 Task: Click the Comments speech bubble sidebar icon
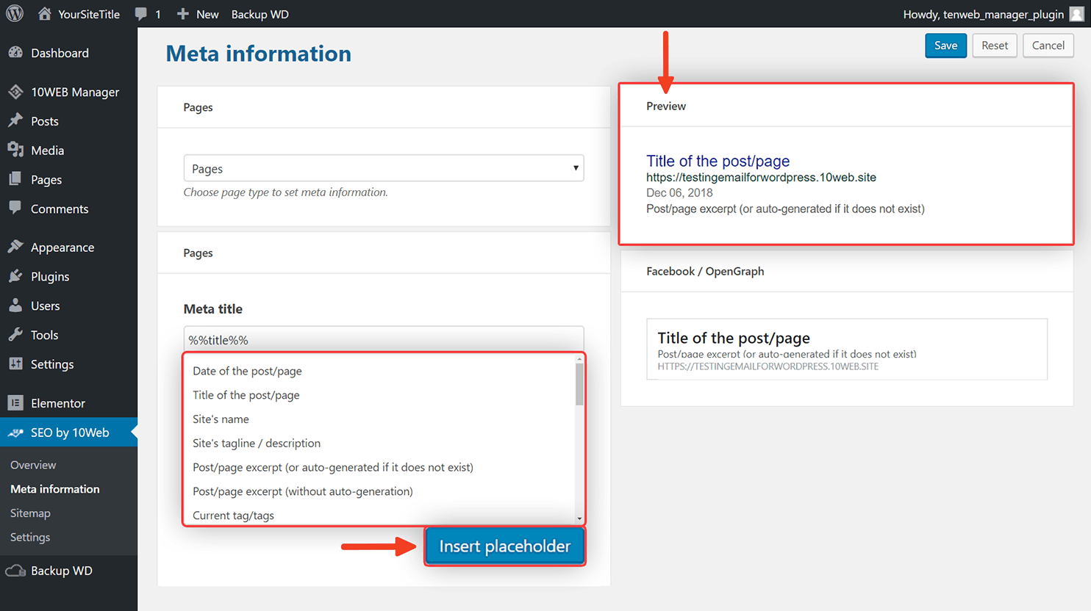pos(15,208)
